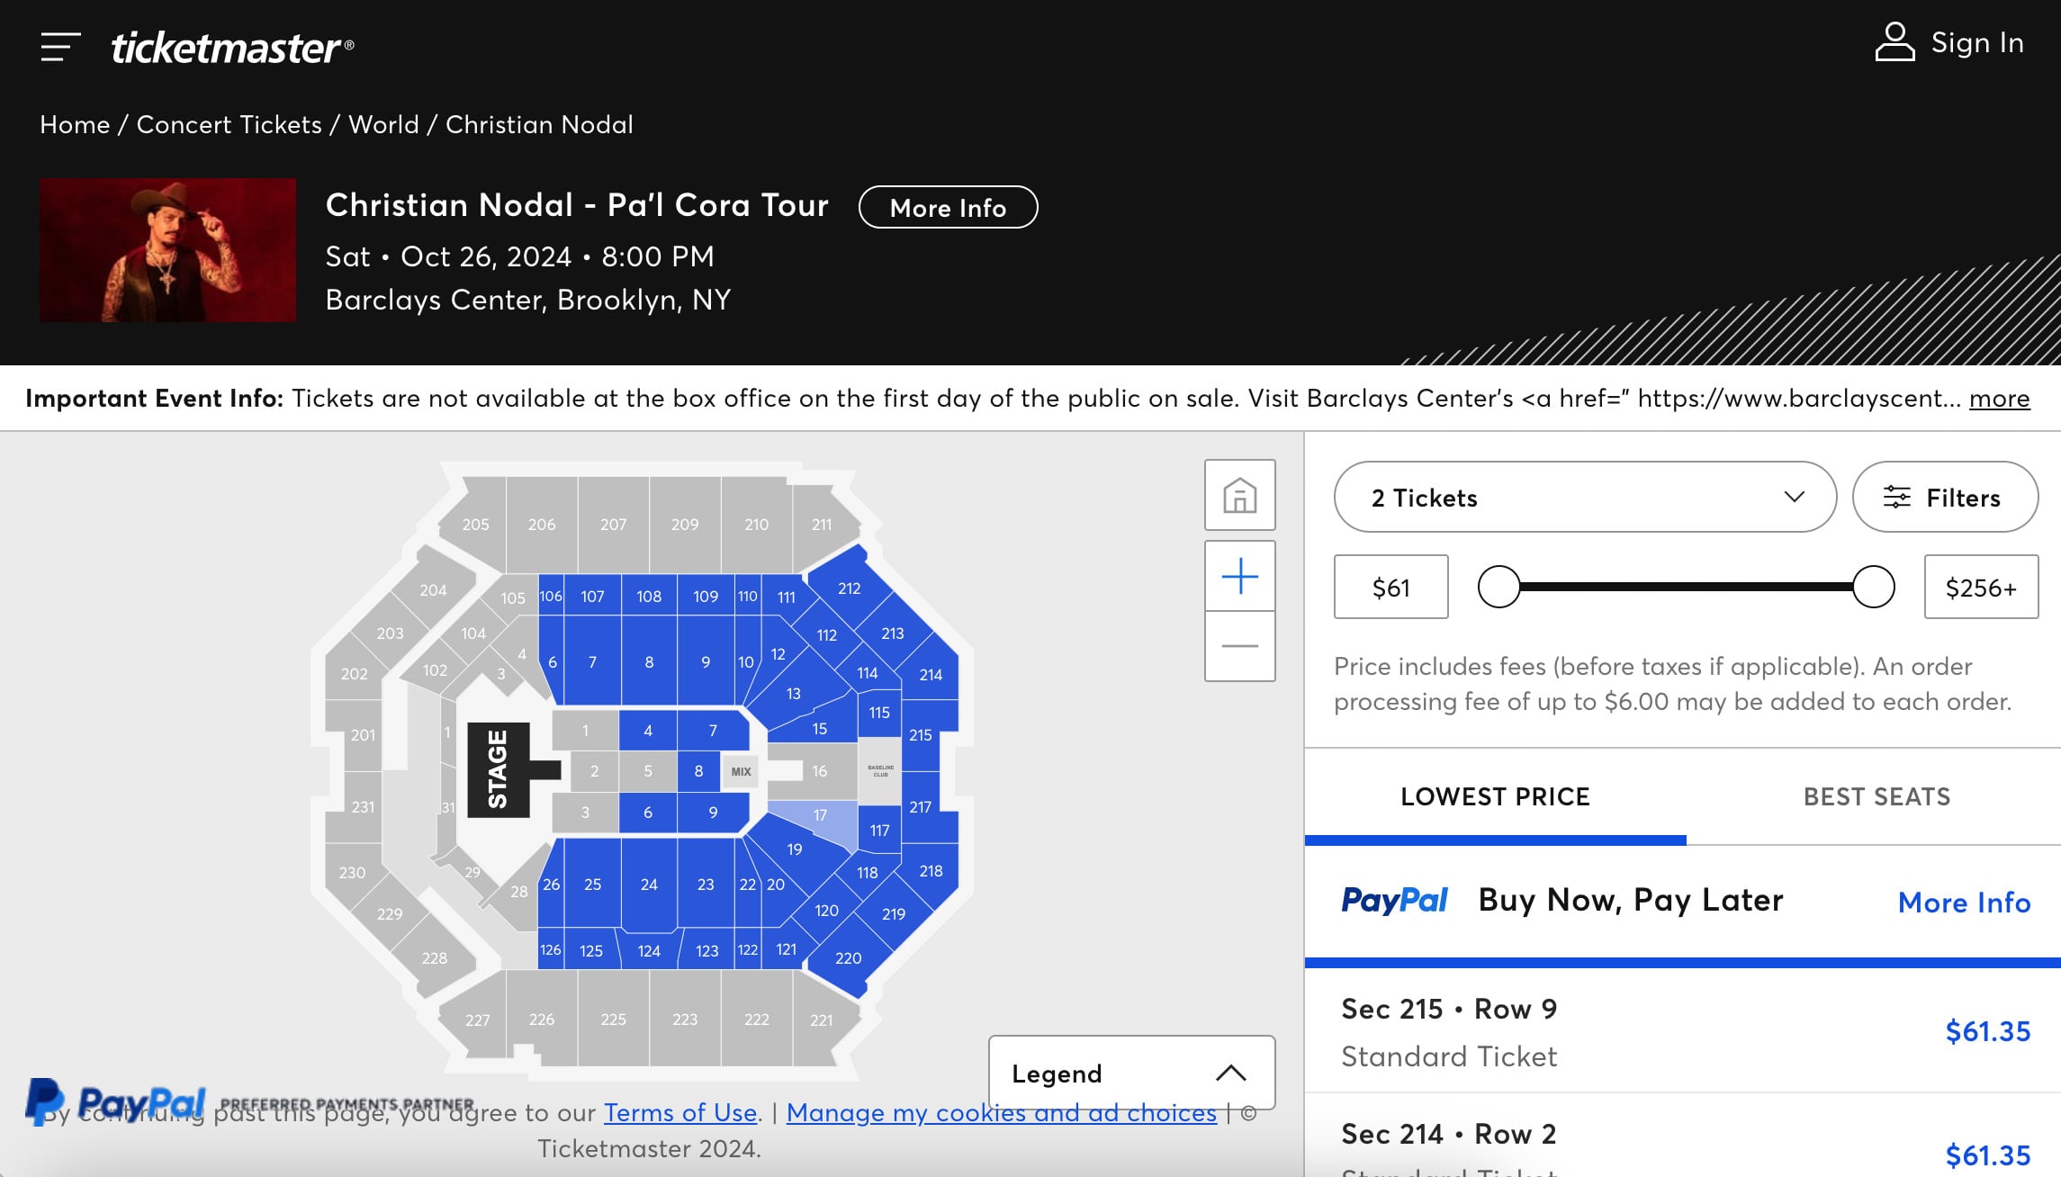The width and height of the screenshot is (2061, 1177).
Task: Click the PayPal logo in listings
Action: pos(1394,901)
